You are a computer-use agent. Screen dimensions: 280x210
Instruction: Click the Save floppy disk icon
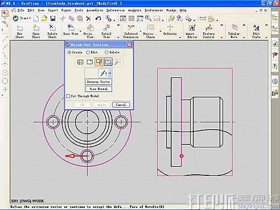point(52,18)
